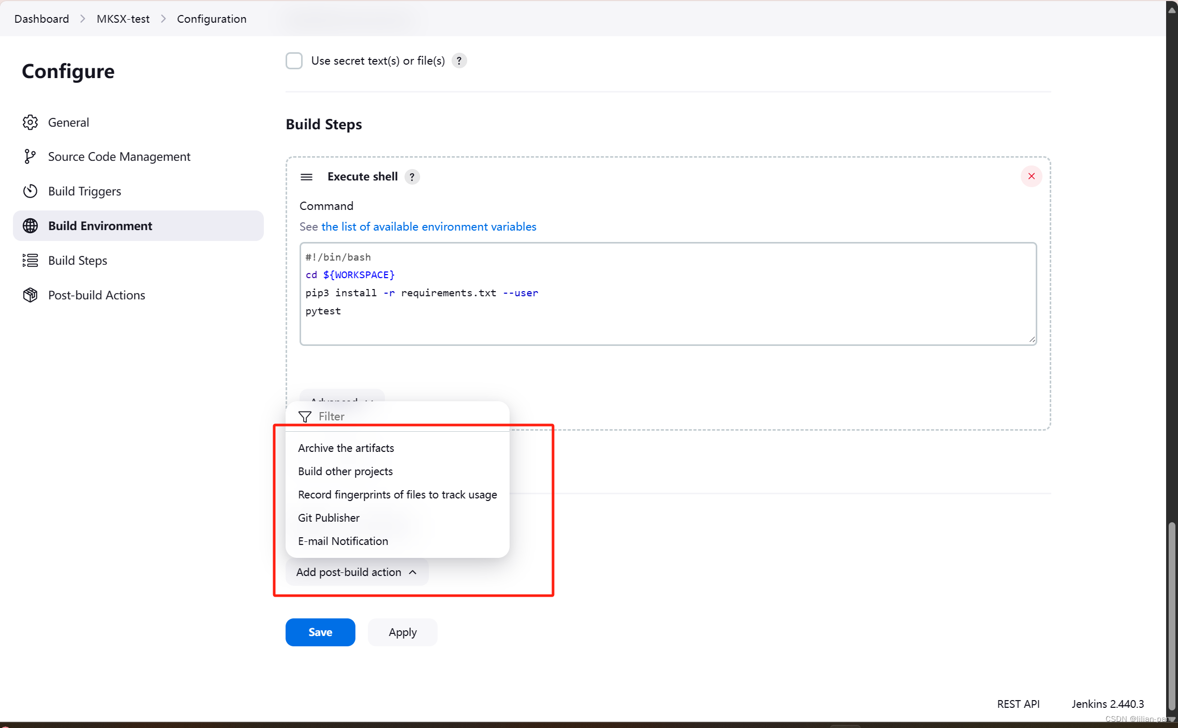Navigate to Dashboard via breadcrumb

(41, 19)
